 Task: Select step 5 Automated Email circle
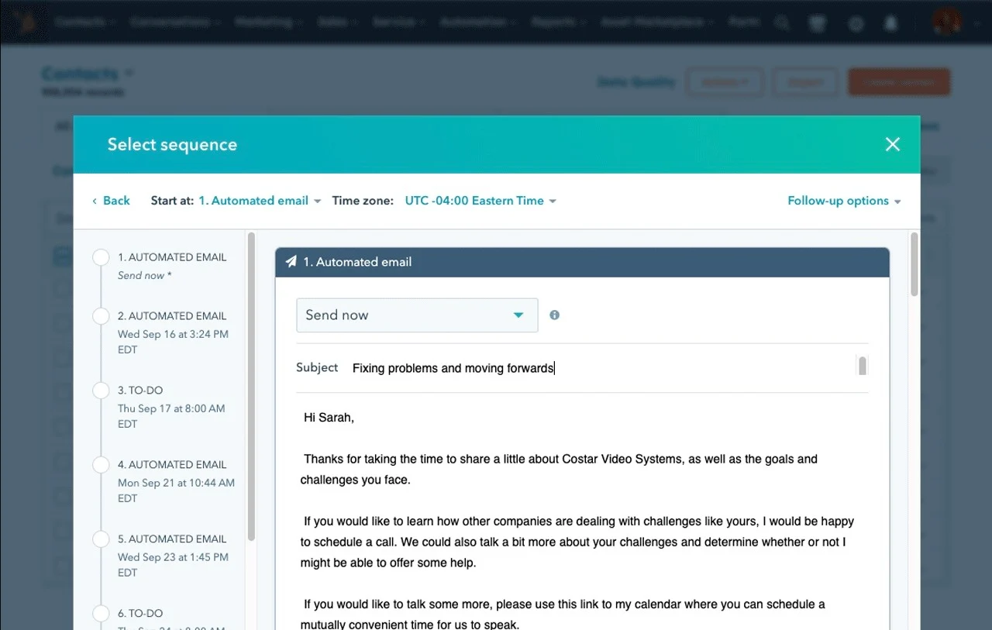click(101, 539)
